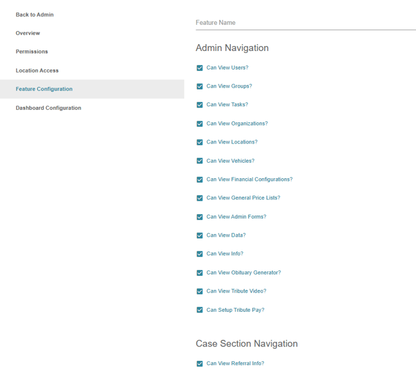Uncheck Can View Referral Info checkbox
The width and height of the screenshot is (416, 372).
click(200, 364)
